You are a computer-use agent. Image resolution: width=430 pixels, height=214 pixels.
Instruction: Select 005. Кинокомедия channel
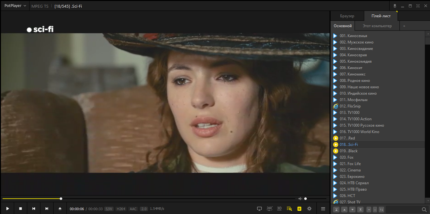pyautogui.click(x=378, y=61)
